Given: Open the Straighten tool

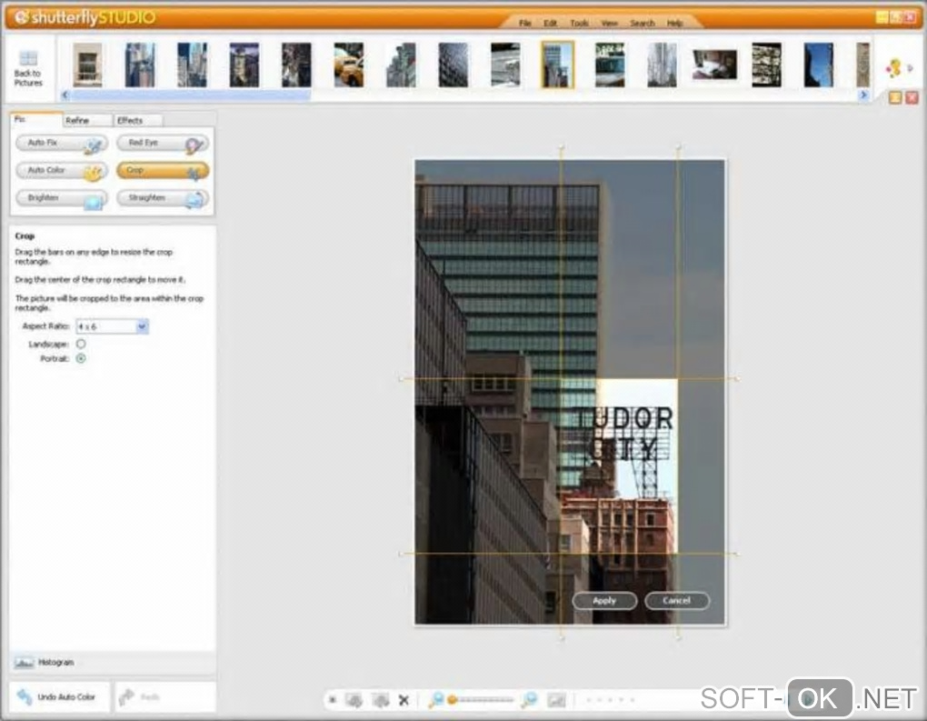Looking at the screenshot, I should click(x=163, y=198).
